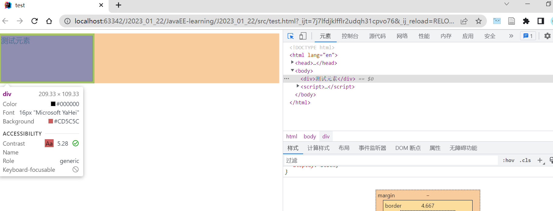
Task: Switch to the 网络 panel tab
Action: (402, 36)
